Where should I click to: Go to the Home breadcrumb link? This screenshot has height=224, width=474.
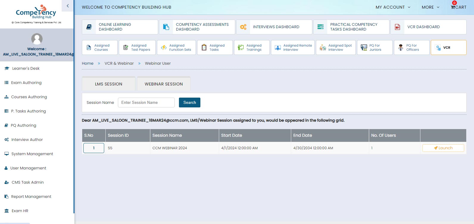88,63
